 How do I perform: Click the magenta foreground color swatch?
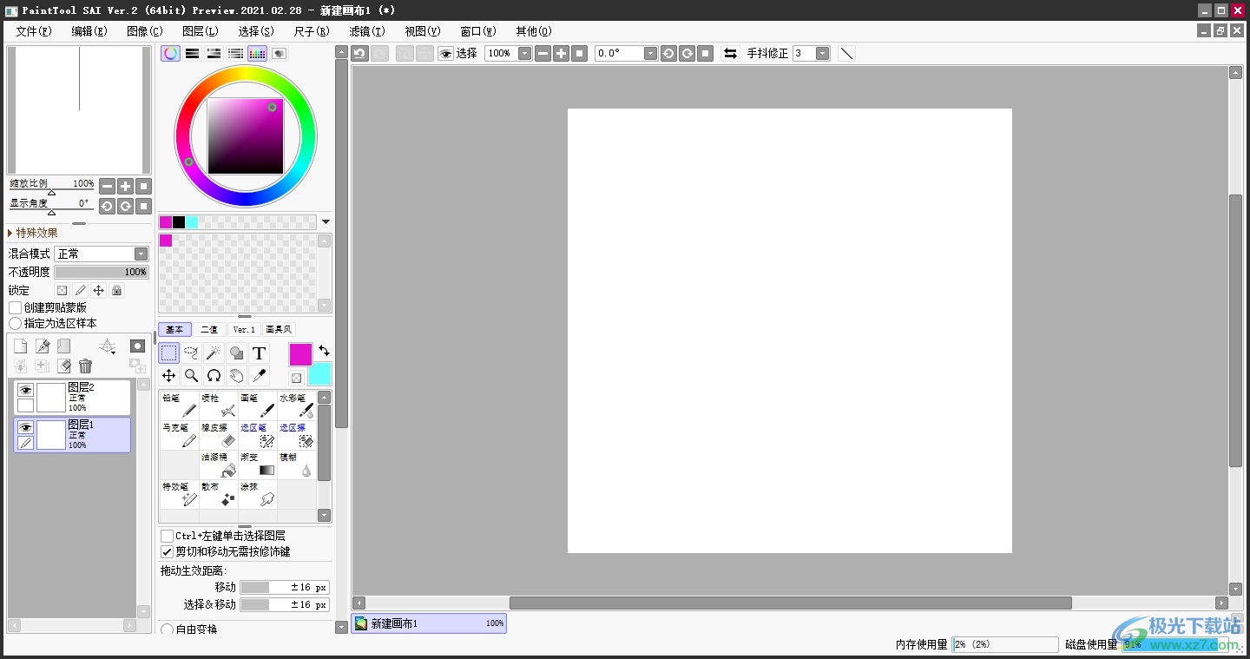tap(300, 354)
